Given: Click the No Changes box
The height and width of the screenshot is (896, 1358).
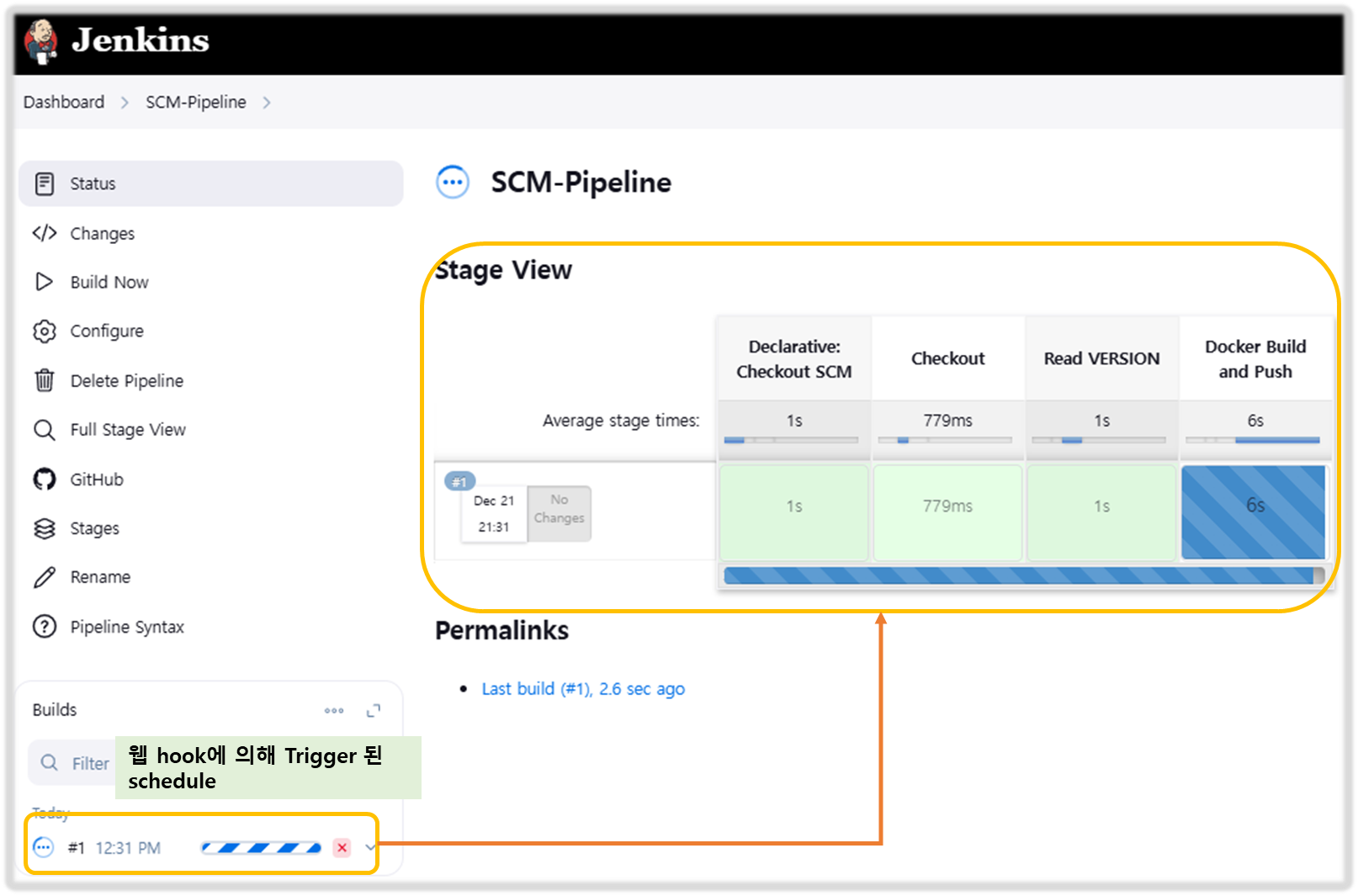Looking at the screenshot, I should 560,513.
